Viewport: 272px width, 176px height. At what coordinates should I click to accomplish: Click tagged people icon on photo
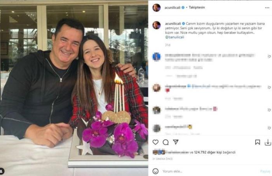tap(2, 171)
